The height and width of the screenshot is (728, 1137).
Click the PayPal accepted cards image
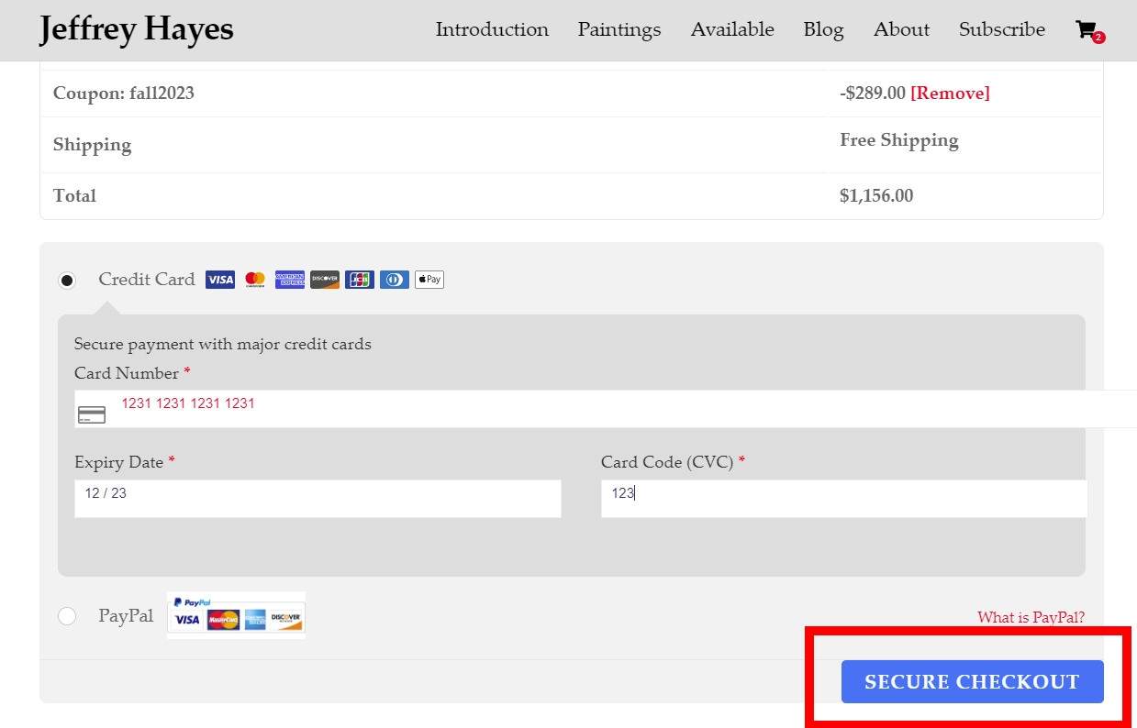(x=237, y=614)
